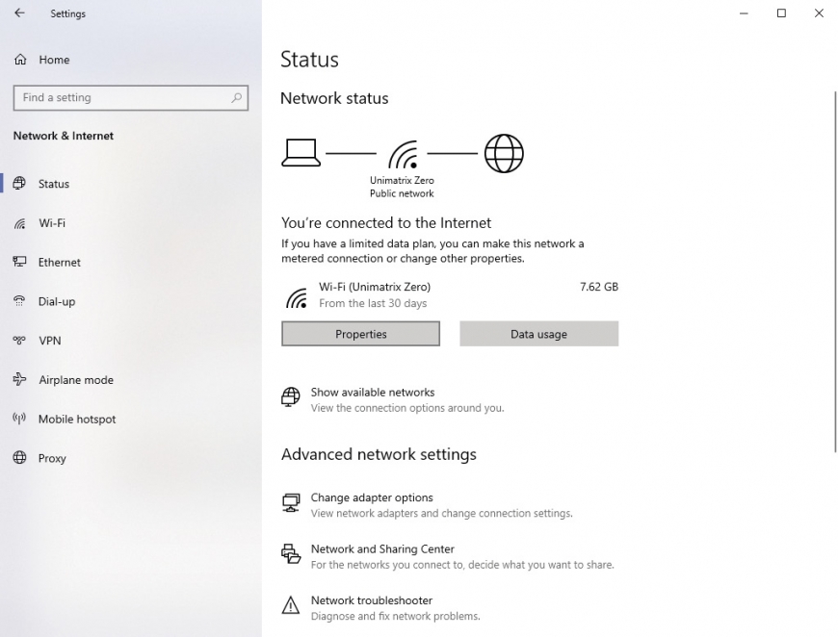The width and height of the screenshot is (838, 637).
Task: Open Change adapter options
Action: 372,497
